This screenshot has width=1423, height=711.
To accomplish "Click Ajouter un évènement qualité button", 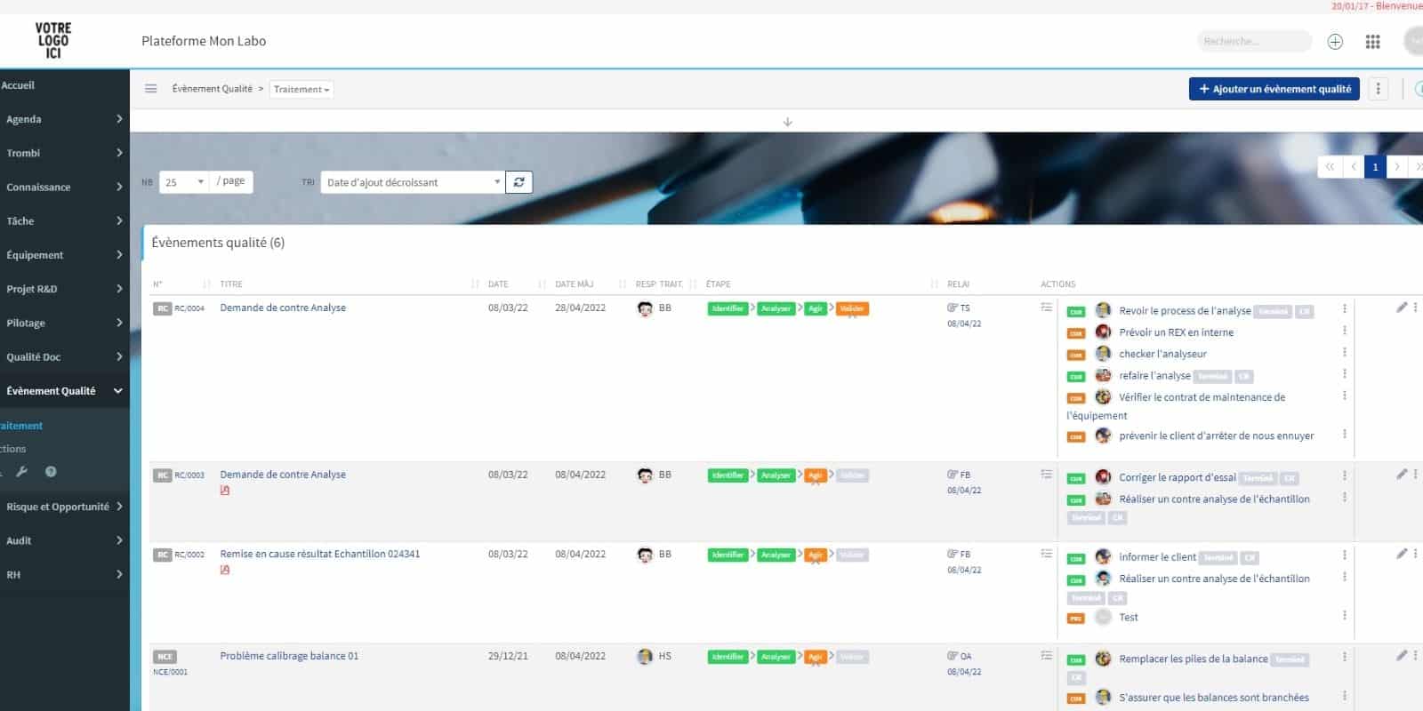I will 1274,89.
